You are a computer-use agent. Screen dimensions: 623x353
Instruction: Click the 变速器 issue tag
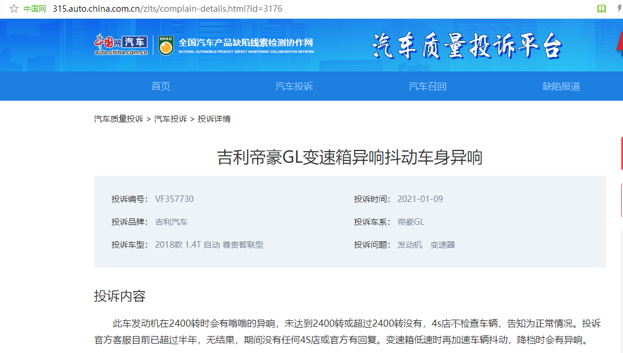(x=442, y=245)
